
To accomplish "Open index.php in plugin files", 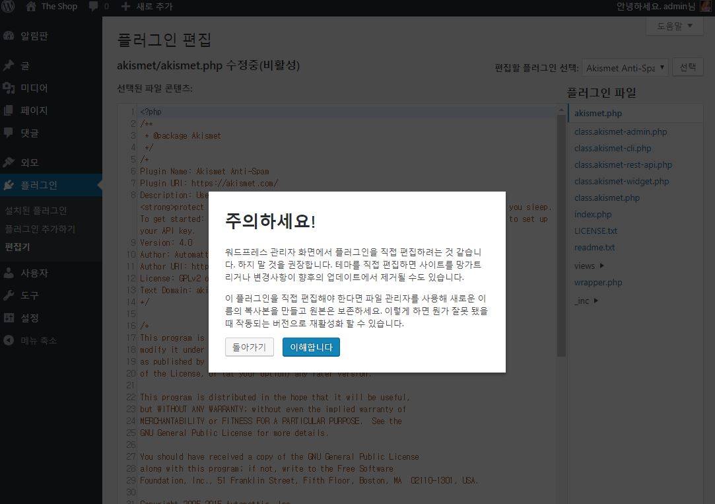I will click(593, 215).
